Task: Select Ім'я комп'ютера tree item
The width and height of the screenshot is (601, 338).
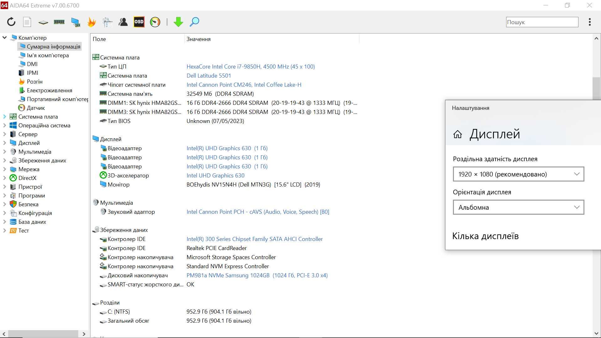Action: click(x=44, y=55)
